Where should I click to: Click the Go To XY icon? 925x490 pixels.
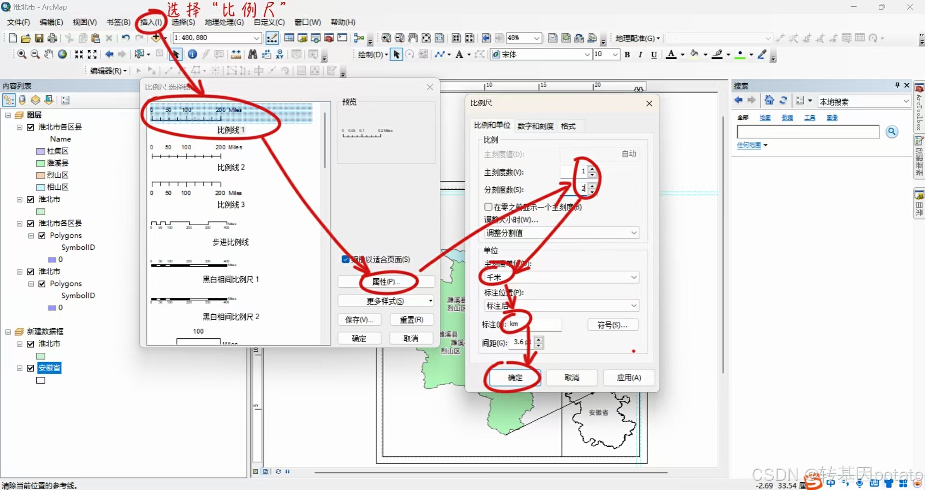coord(280,54)
